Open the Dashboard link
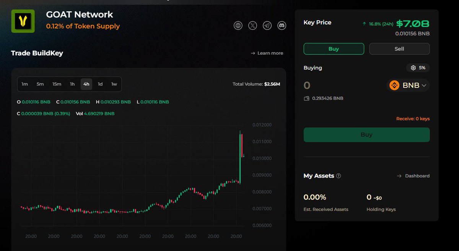This screenshot has width=459, height=251. [413, 176]
